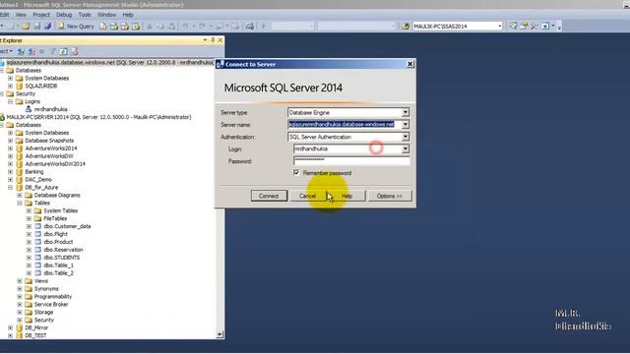Open Object Explorer window position dropdown
The width and height of the screenshot is (630, 354).
(x=205, y=40)
